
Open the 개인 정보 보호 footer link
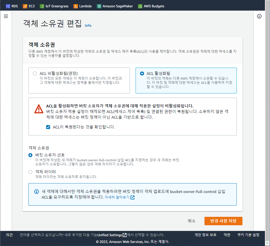(x=205, y=235)
